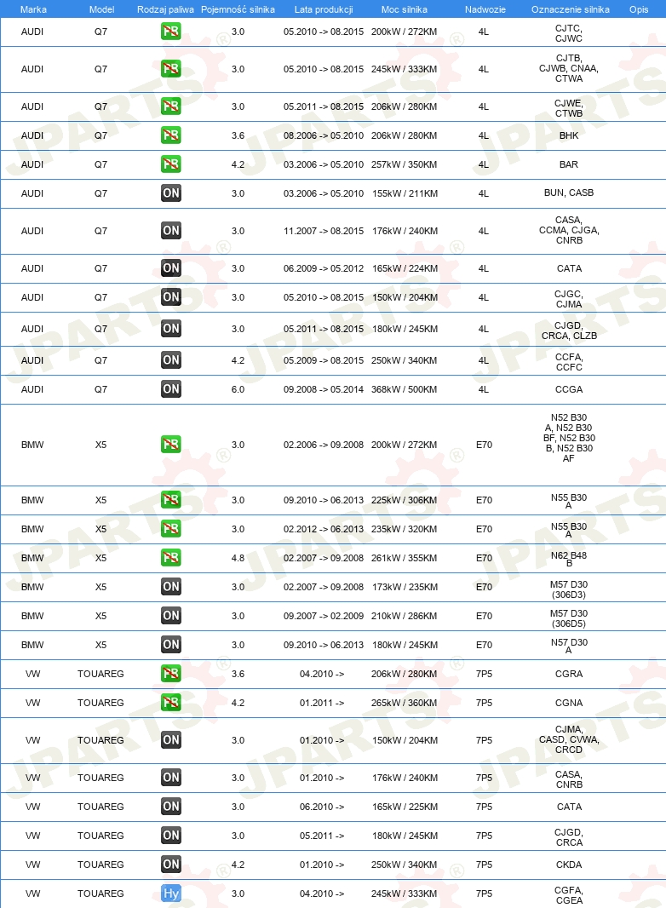The width and height of the screenshot is (666, 908).
Task: Click petrol icon in Audi Q7 CJTC, CJWC row
Action: coord(171,32)
